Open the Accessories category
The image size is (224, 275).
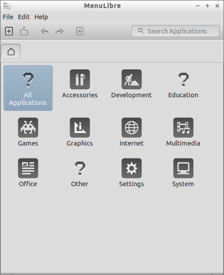coord(80,84)
